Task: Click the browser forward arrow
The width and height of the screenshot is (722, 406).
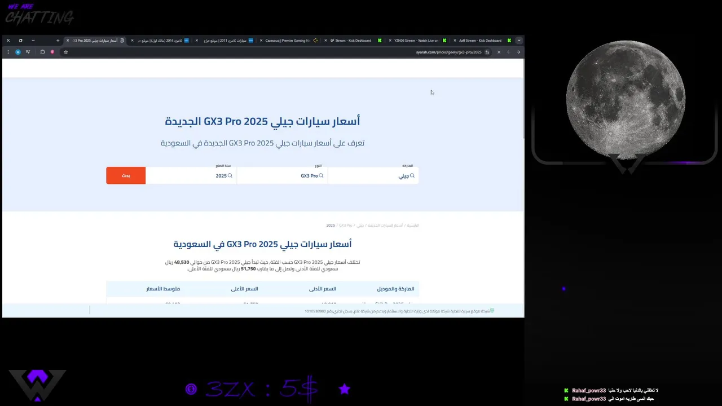Action: pos(518,52)
